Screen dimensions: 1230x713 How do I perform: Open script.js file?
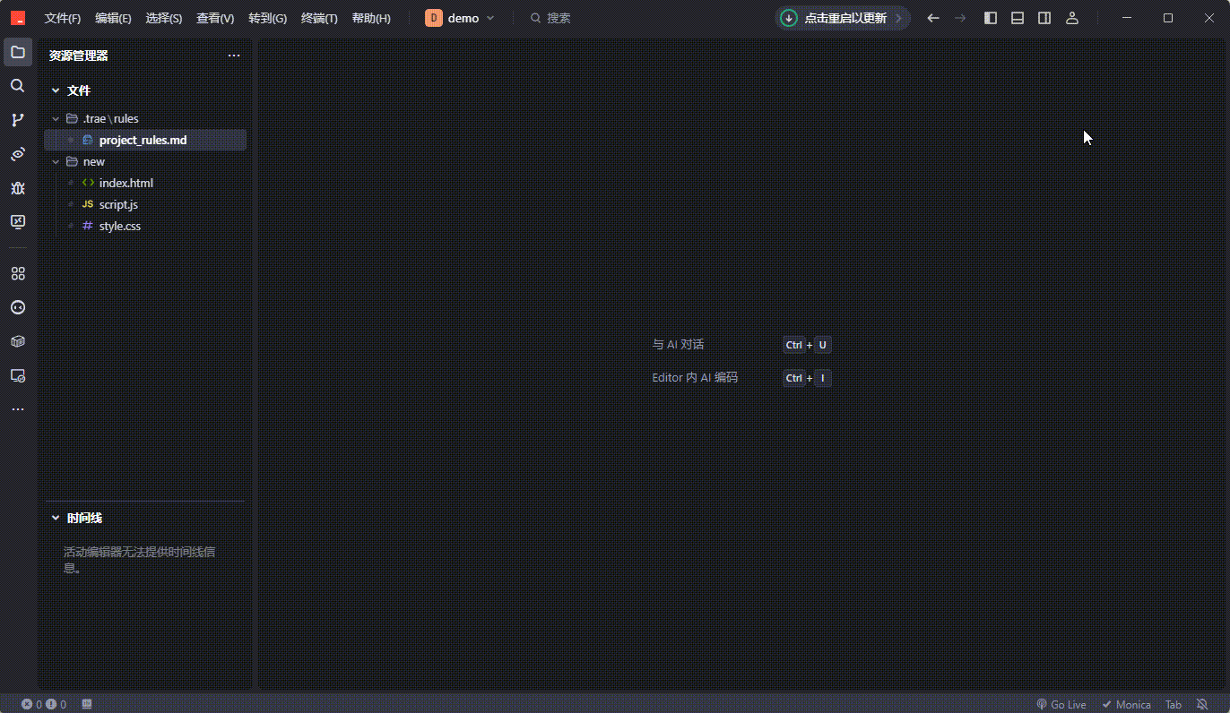(x=145, y=204)
